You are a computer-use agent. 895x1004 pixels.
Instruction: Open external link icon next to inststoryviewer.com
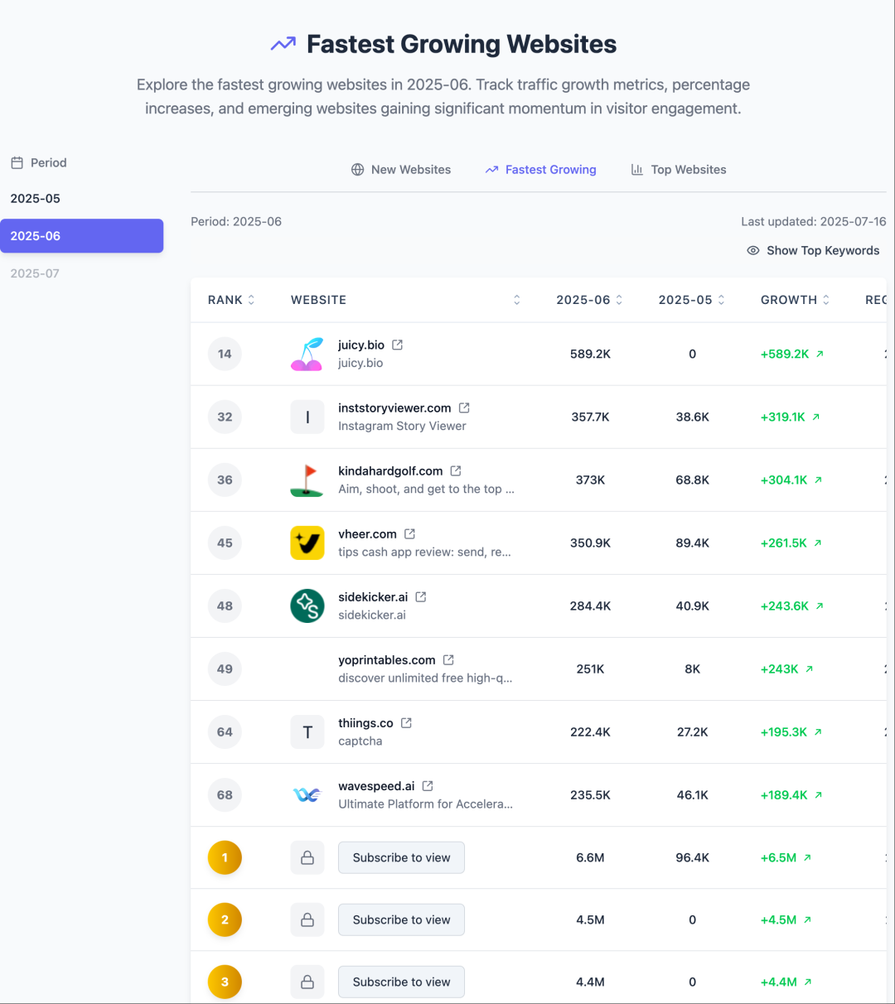point(464,408)
